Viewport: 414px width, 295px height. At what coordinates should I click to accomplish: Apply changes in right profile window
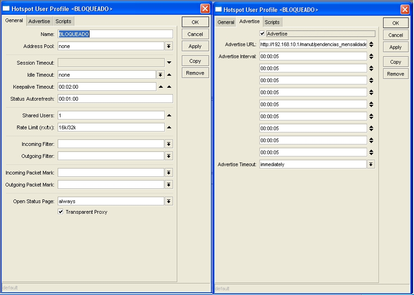396,47
